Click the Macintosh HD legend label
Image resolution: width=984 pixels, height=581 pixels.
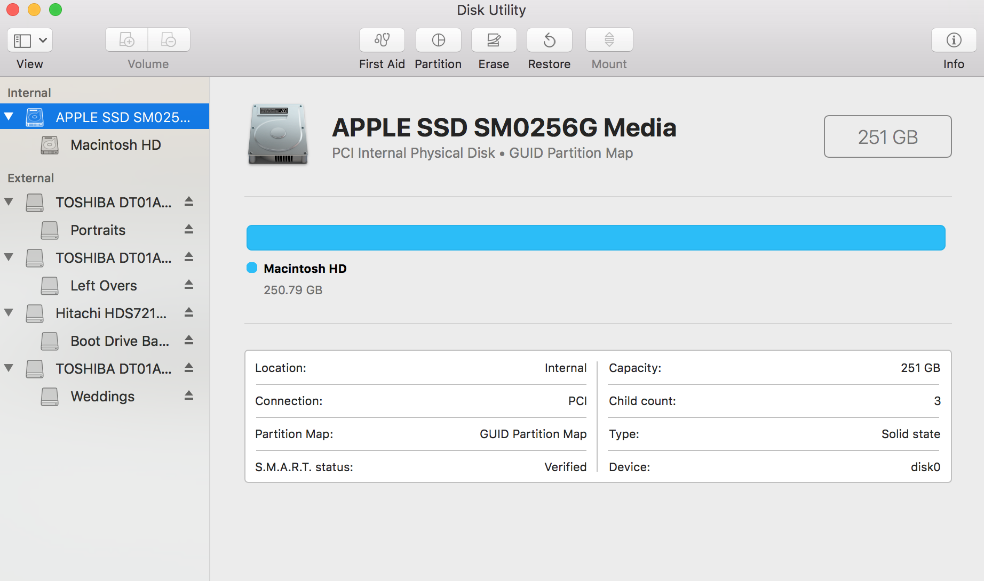pyautogui.click(x=305, y=269)
